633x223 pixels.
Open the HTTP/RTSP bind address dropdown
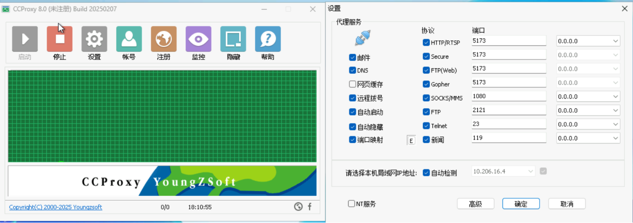[588, 41]
